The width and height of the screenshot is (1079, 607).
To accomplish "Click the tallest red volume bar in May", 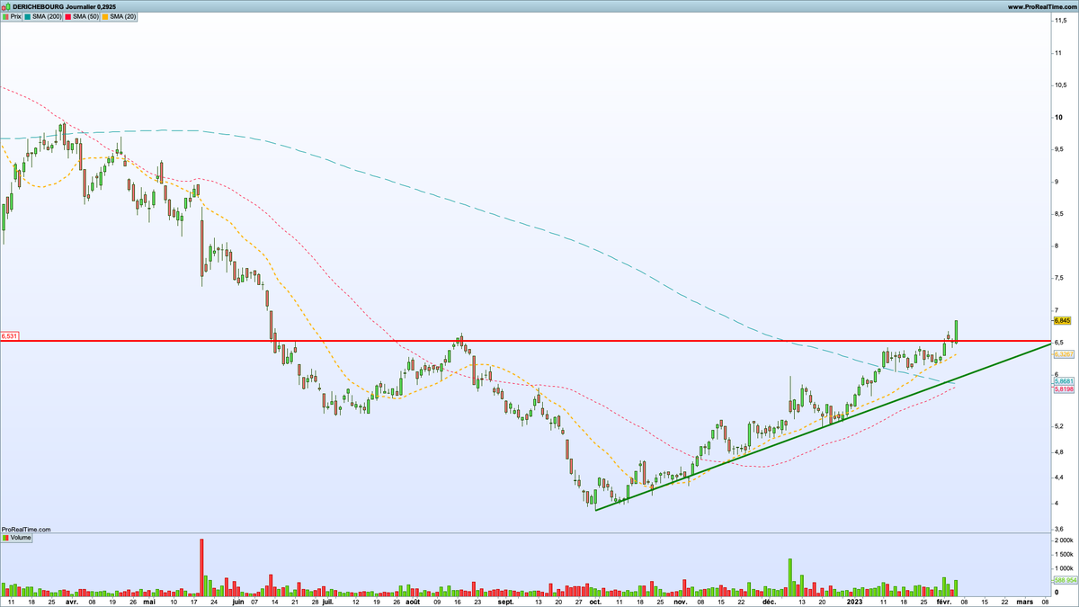I will (201, 567).
